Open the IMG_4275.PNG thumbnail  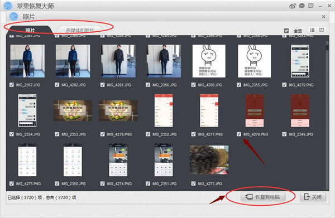[x=27, y=160]
